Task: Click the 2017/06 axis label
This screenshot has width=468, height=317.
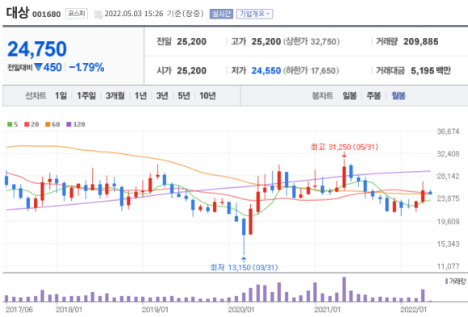Action: (x=19, y=310)
